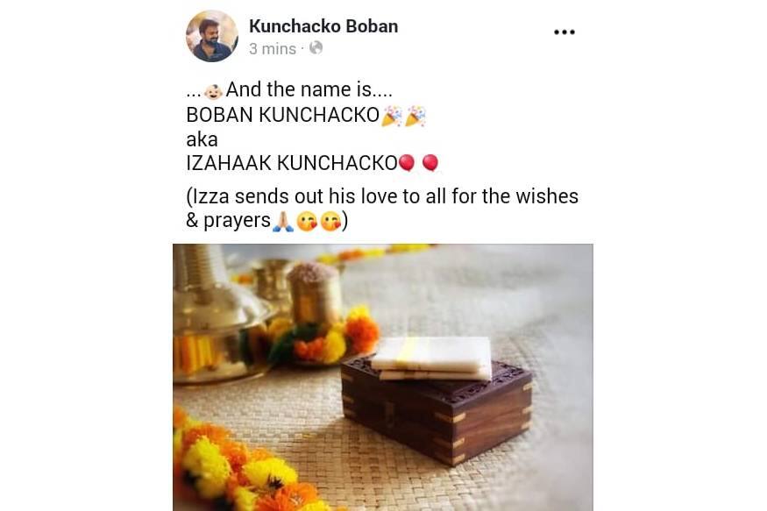Click the first kissing face emoji
Viewport: 767px width, 511px height.
tap(307, 222)
